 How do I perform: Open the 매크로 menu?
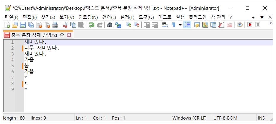165,17
